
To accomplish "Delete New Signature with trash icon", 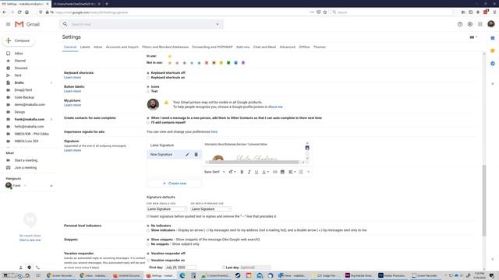I will tap(196, 154).
